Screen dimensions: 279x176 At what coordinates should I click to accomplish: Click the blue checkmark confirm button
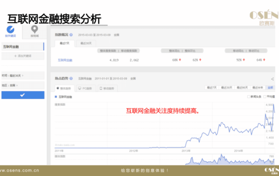click(23, 95)
